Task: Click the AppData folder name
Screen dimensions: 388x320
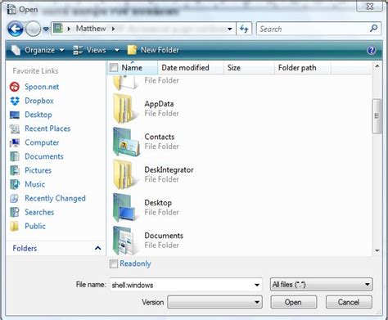Action: point(159,104)
